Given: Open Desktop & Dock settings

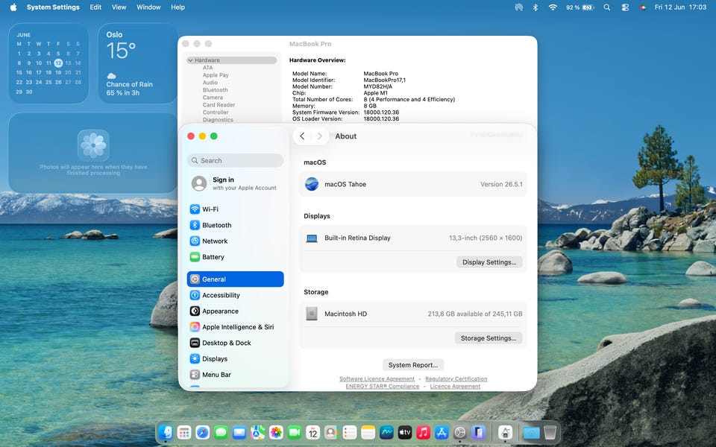Looking at the screenshot, I should (235, 343).
